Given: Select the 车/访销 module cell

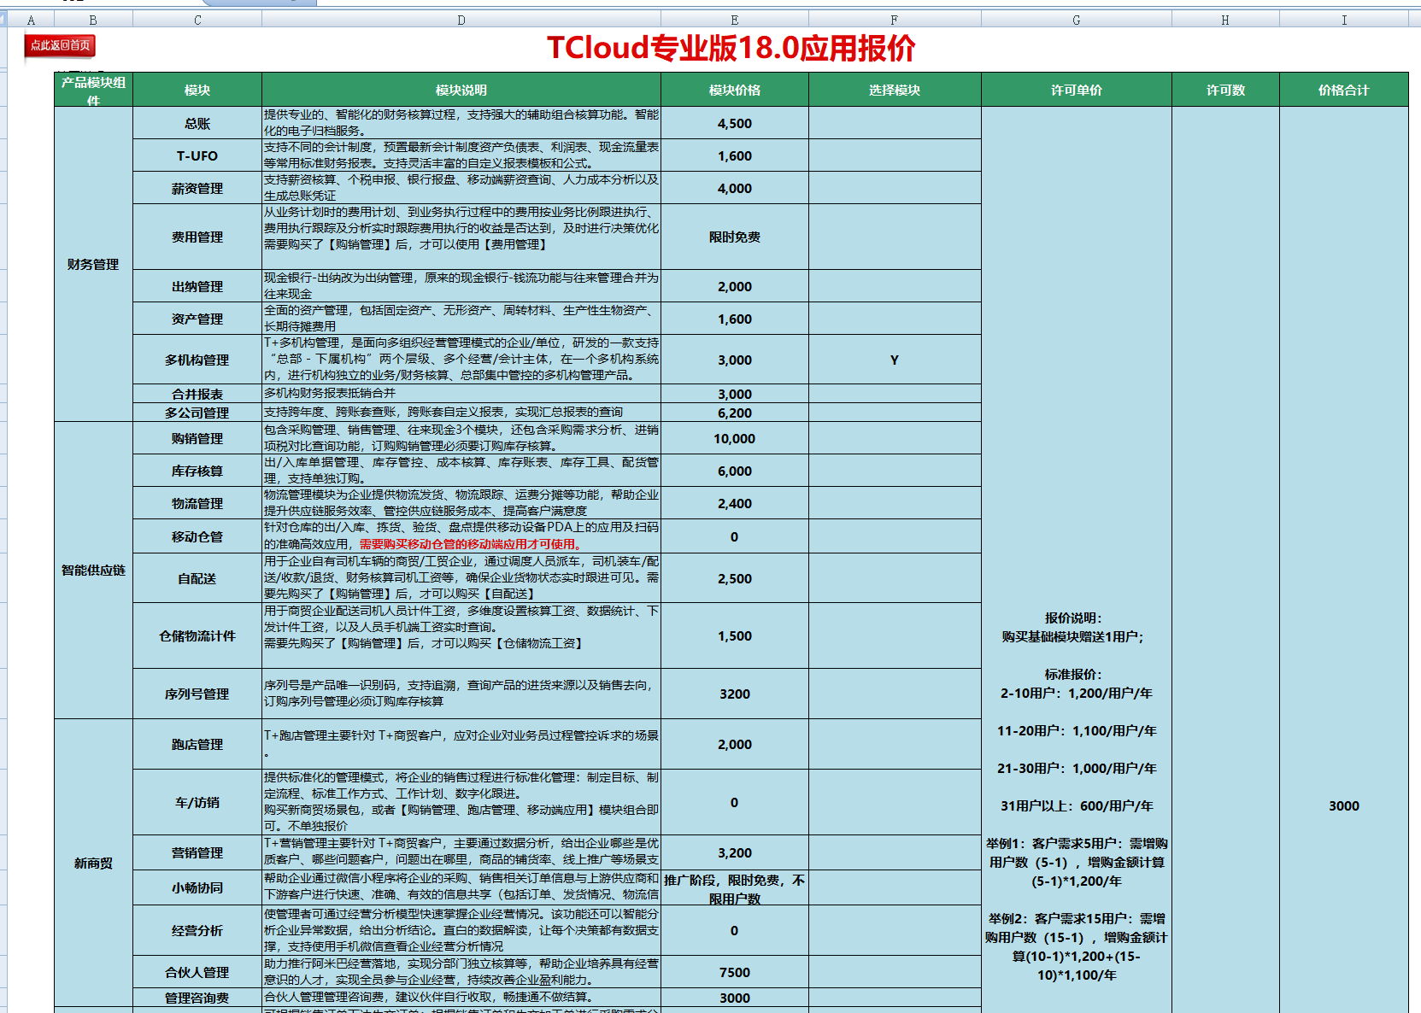Looking at the screenshot, I should coord(197,802).
